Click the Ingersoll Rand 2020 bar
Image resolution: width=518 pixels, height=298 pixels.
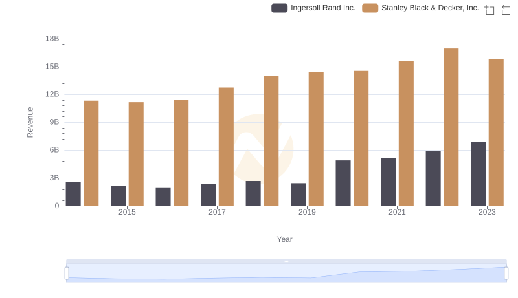point(343,183)
